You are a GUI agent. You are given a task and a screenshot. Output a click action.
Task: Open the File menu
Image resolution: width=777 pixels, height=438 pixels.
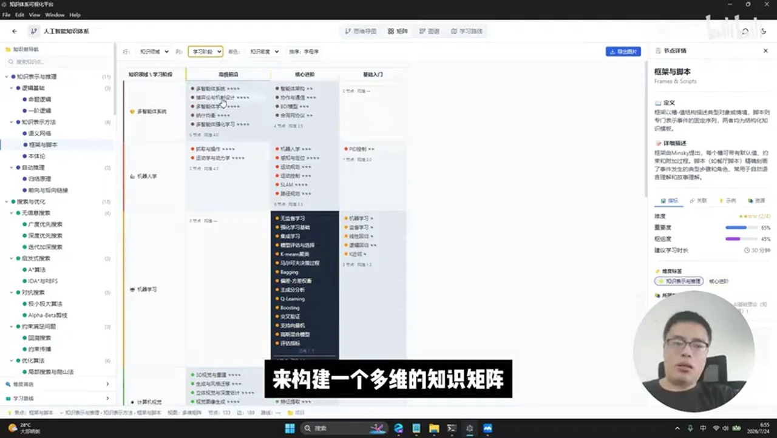[6, 15]
